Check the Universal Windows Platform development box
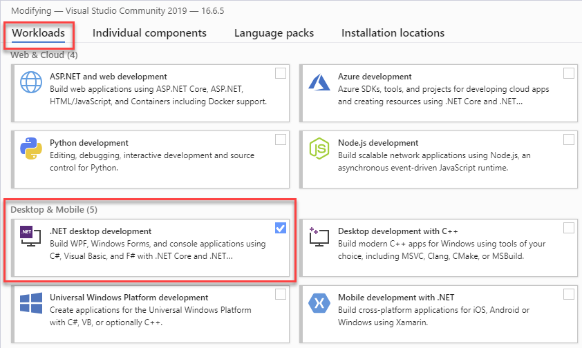 click(x=281, y=294)
